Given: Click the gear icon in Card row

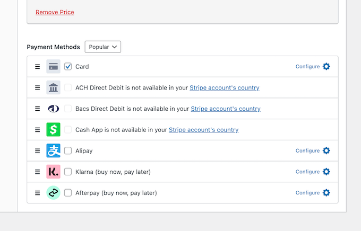Looking at the screenshot, I should pyautogui.click(x=326, y=67).
